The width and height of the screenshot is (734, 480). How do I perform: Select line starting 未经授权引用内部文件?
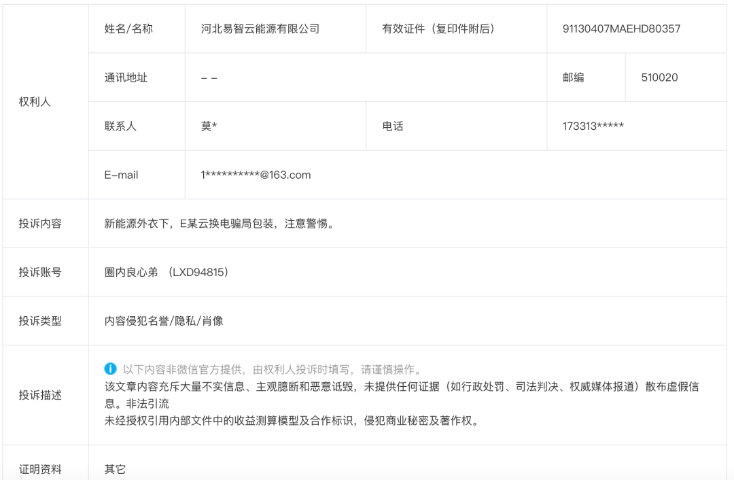coord(293,421)
